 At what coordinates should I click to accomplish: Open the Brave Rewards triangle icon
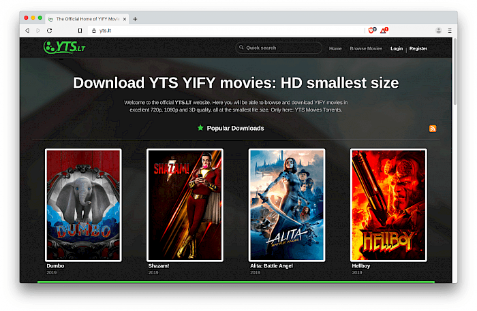click(384, 30)
